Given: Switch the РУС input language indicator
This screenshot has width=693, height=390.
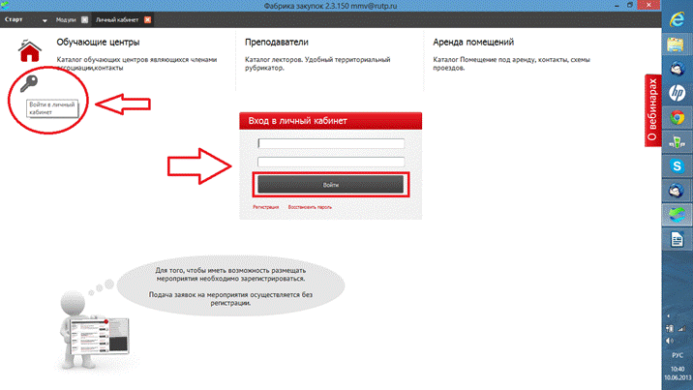Looking at the screenshot, I should pos(678,355).
